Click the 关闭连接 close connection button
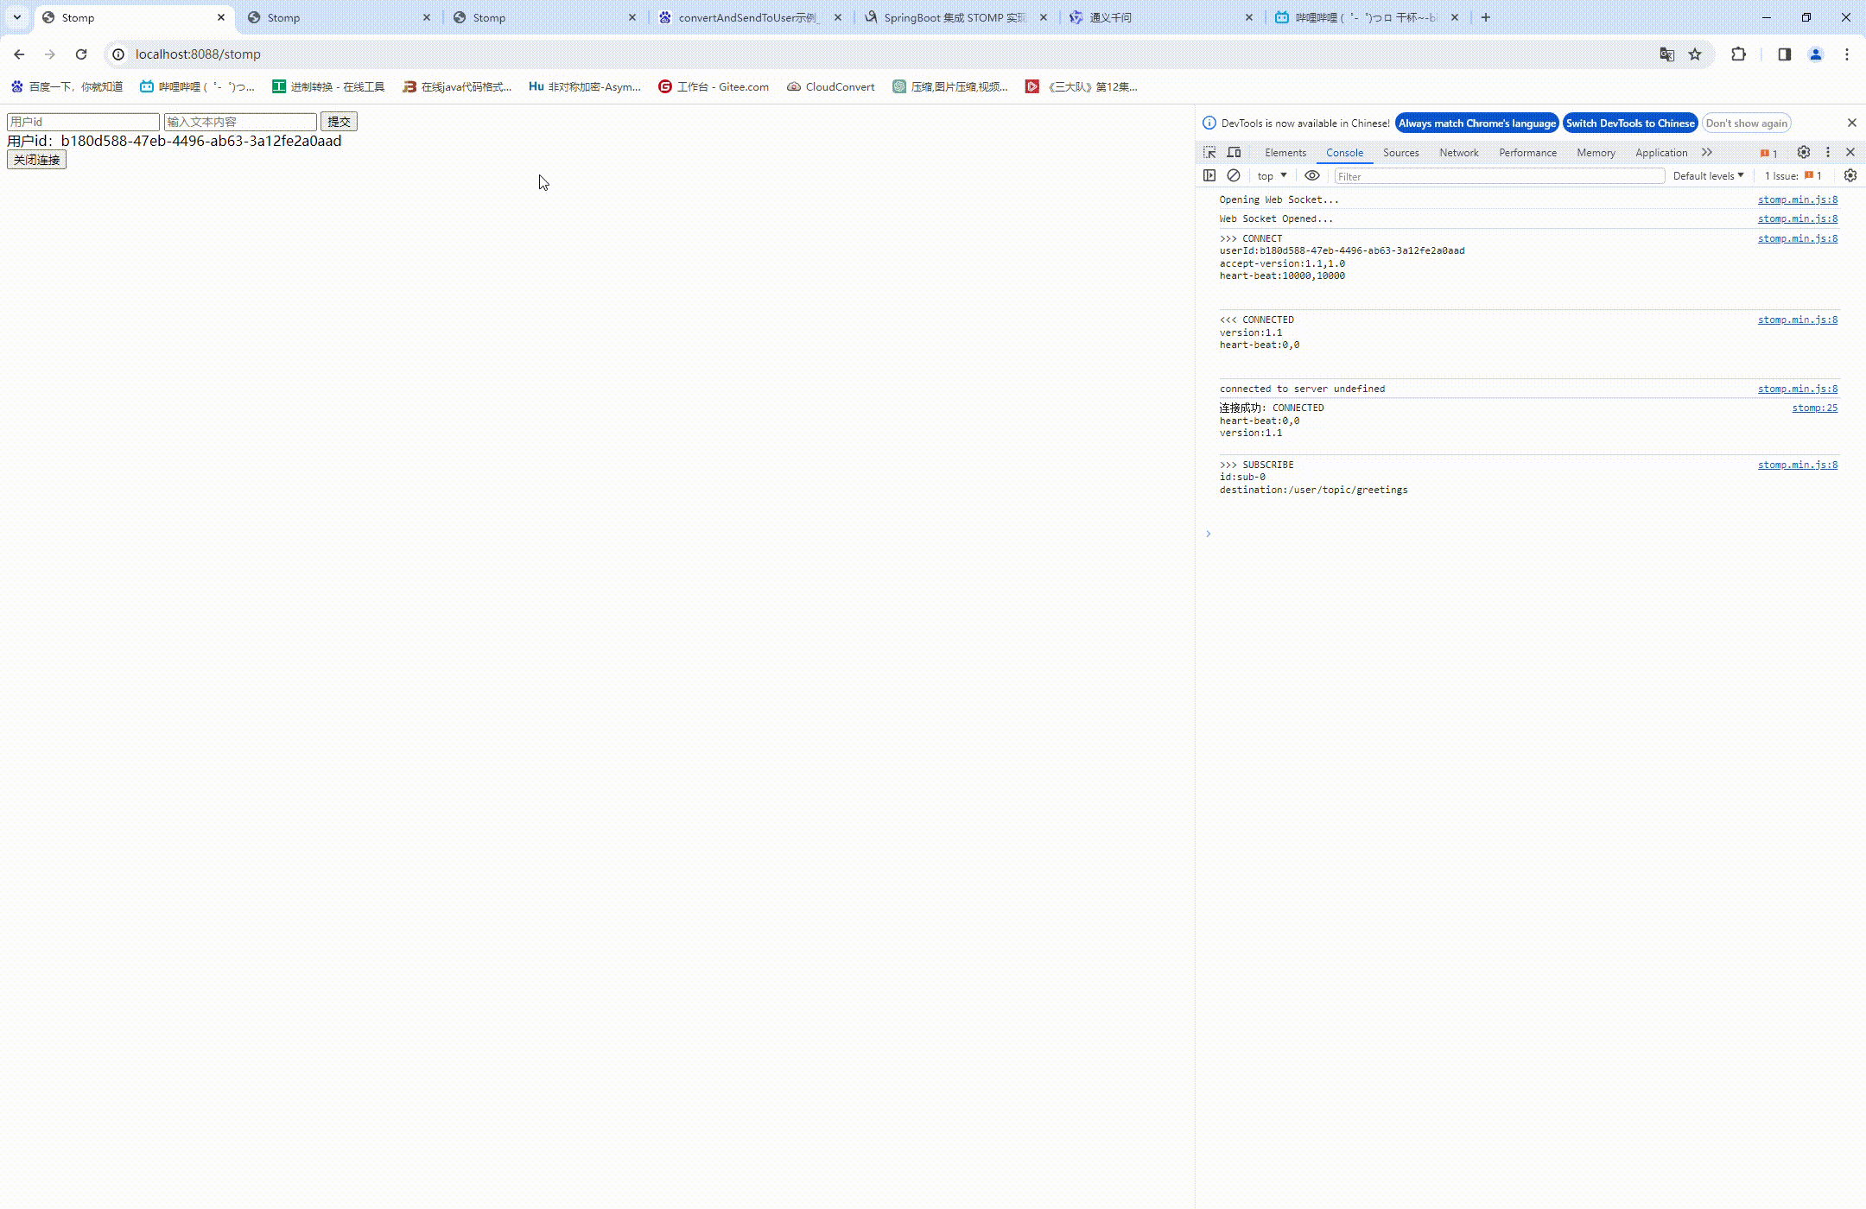 click(35, 159)
